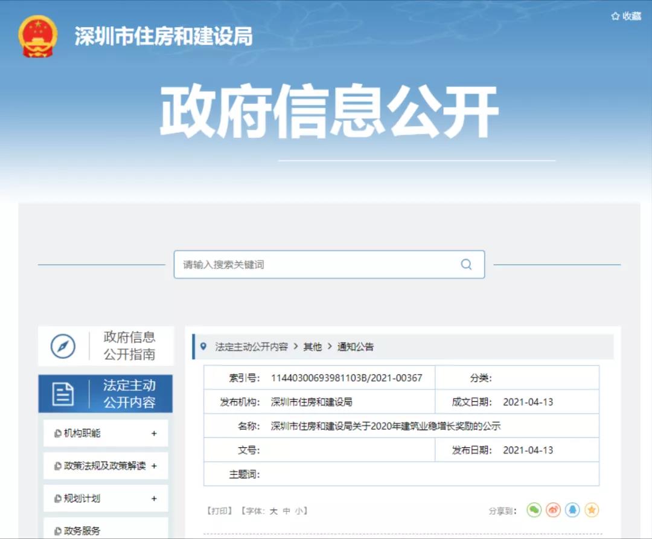The image size is (652, 539).
Task: Expand the 机构职能 section
Action: 154,433
